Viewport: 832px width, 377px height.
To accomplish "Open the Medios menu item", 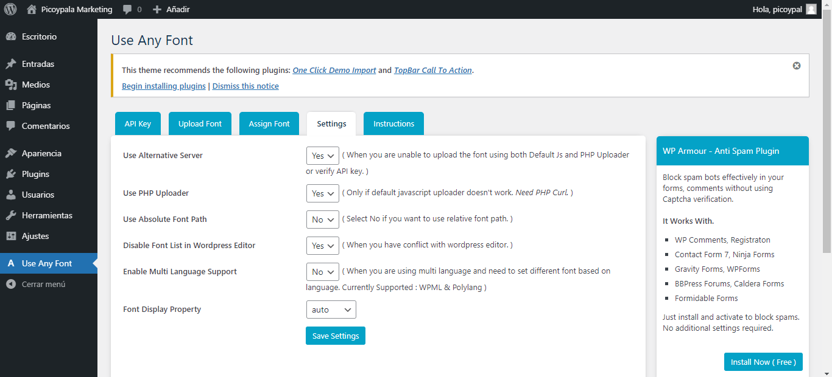I will tap(49, 85).
